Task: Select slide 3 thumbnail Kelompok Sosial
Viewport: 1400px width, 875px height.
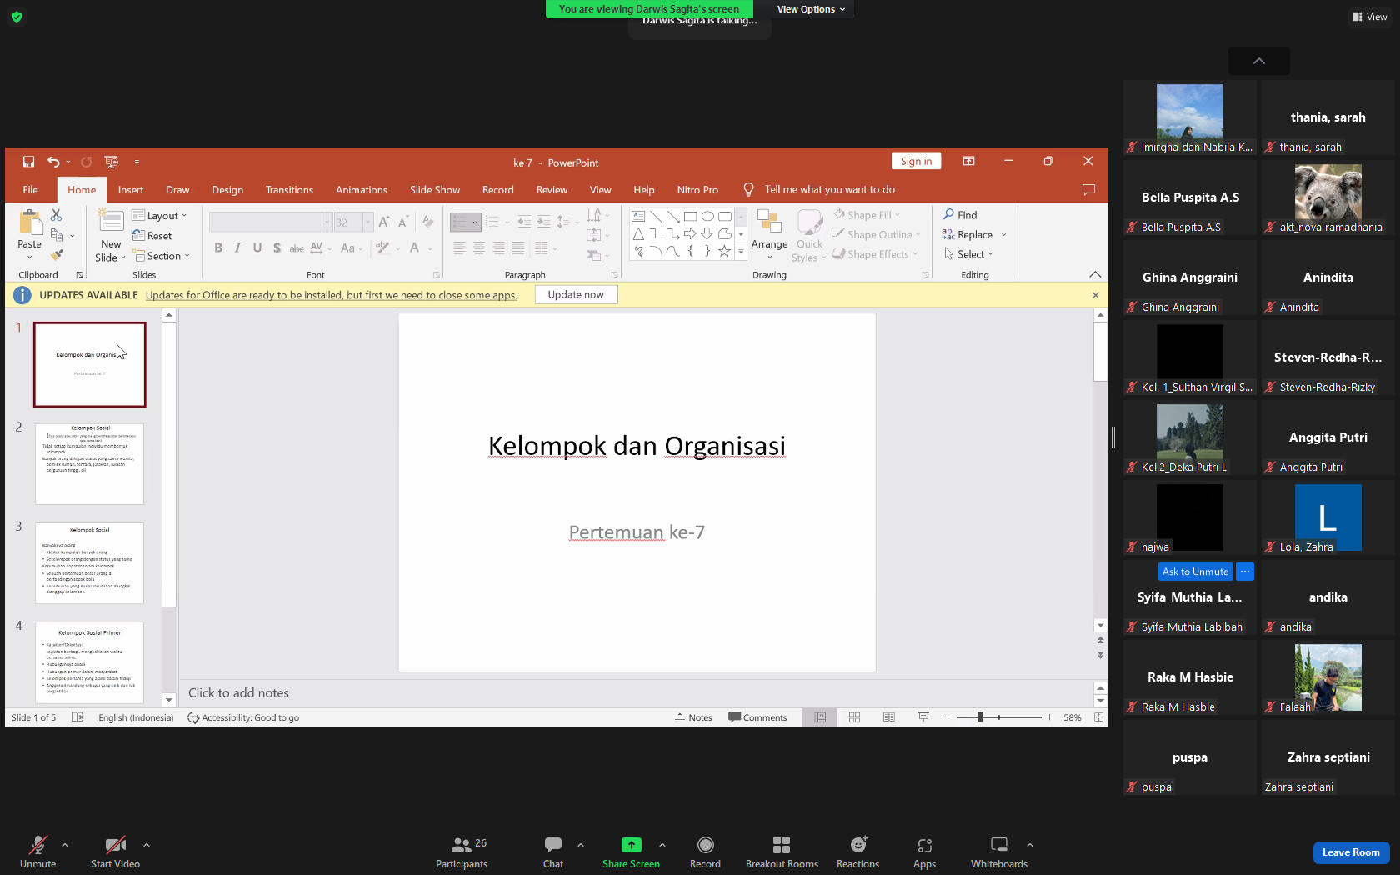Action: click(90, 563)
